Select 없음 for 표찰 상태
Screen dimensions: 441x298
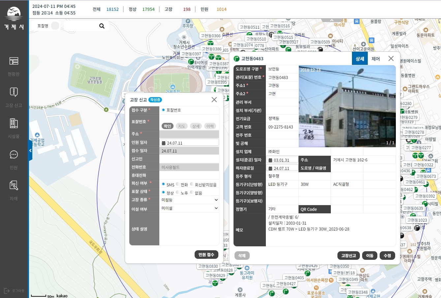point(192,192)
